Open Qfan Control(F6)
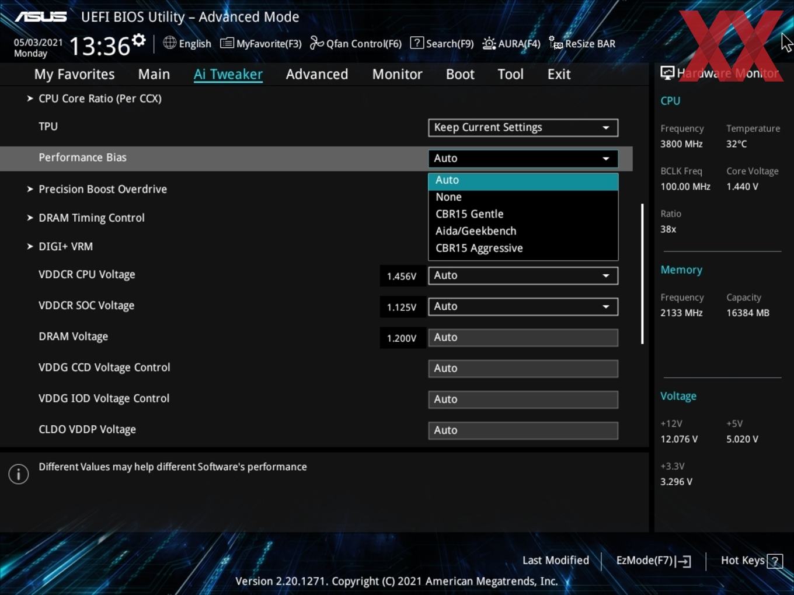 (x=356, y=43)
